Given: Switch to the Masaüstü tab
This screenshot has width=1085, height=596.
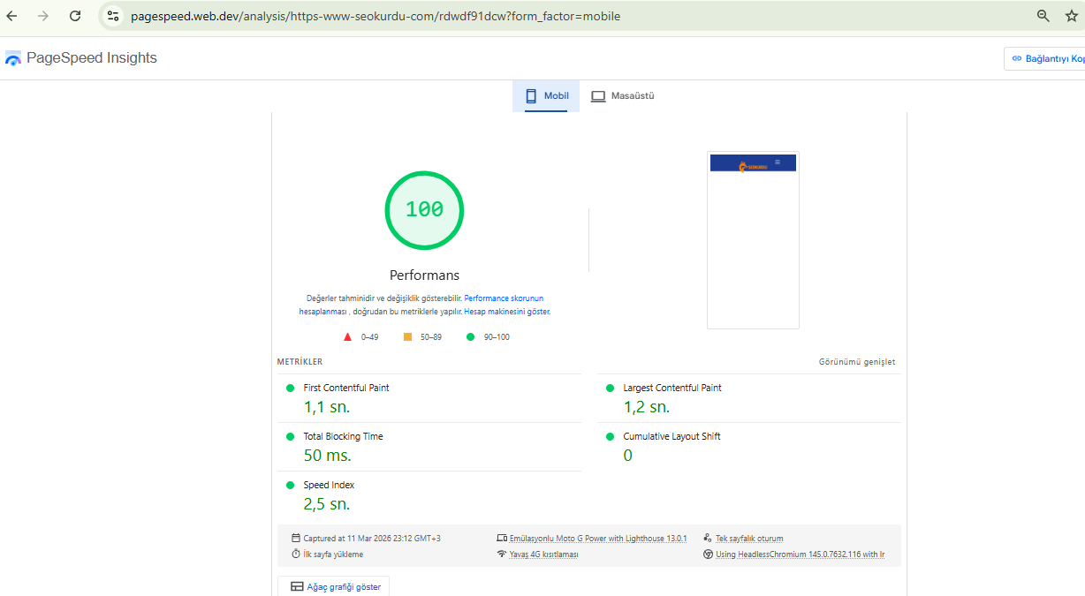Looking at the screenshot, I should 622,96.
